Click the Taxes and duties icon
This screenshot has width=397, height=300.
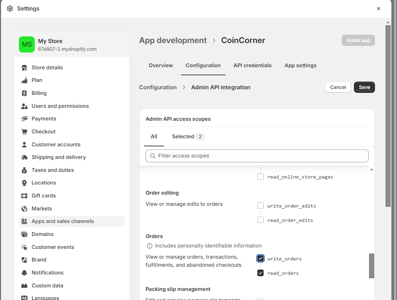(x=24, y=170)
